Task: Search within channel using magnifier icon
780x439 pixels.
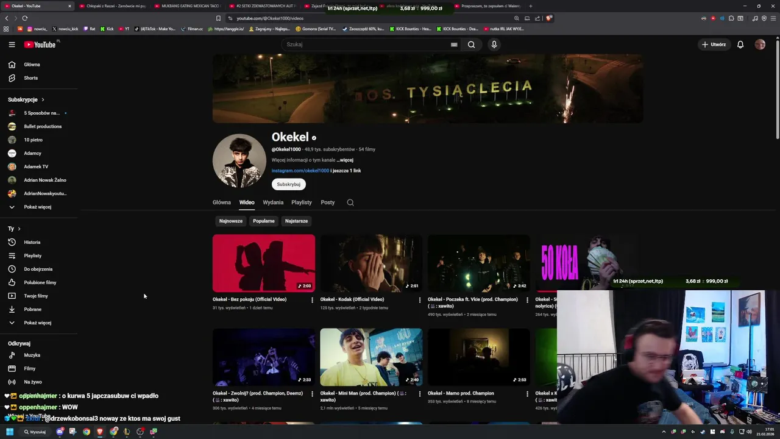Action: click(350, 202)
